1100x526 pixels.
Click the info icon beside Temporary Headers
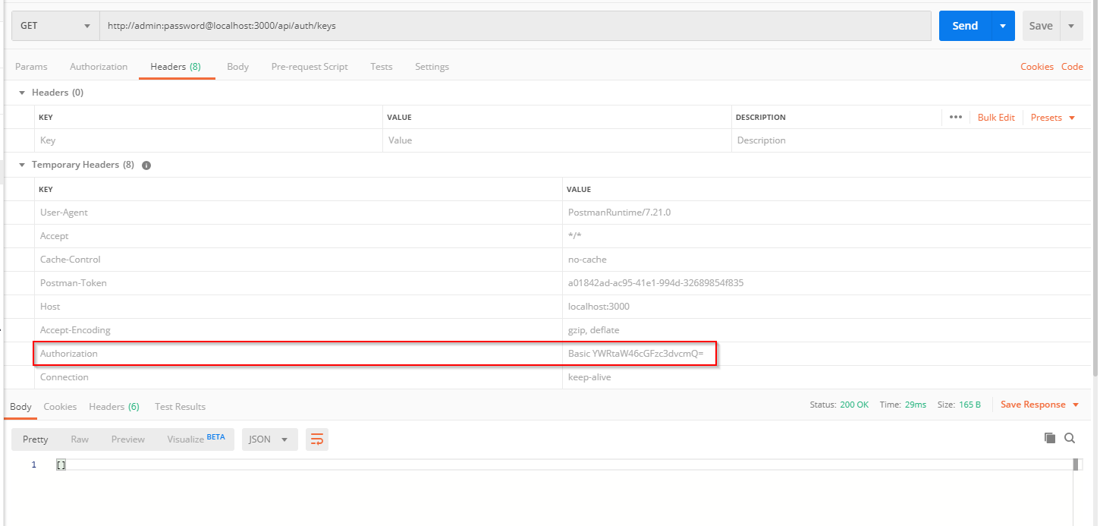(146, 165)
